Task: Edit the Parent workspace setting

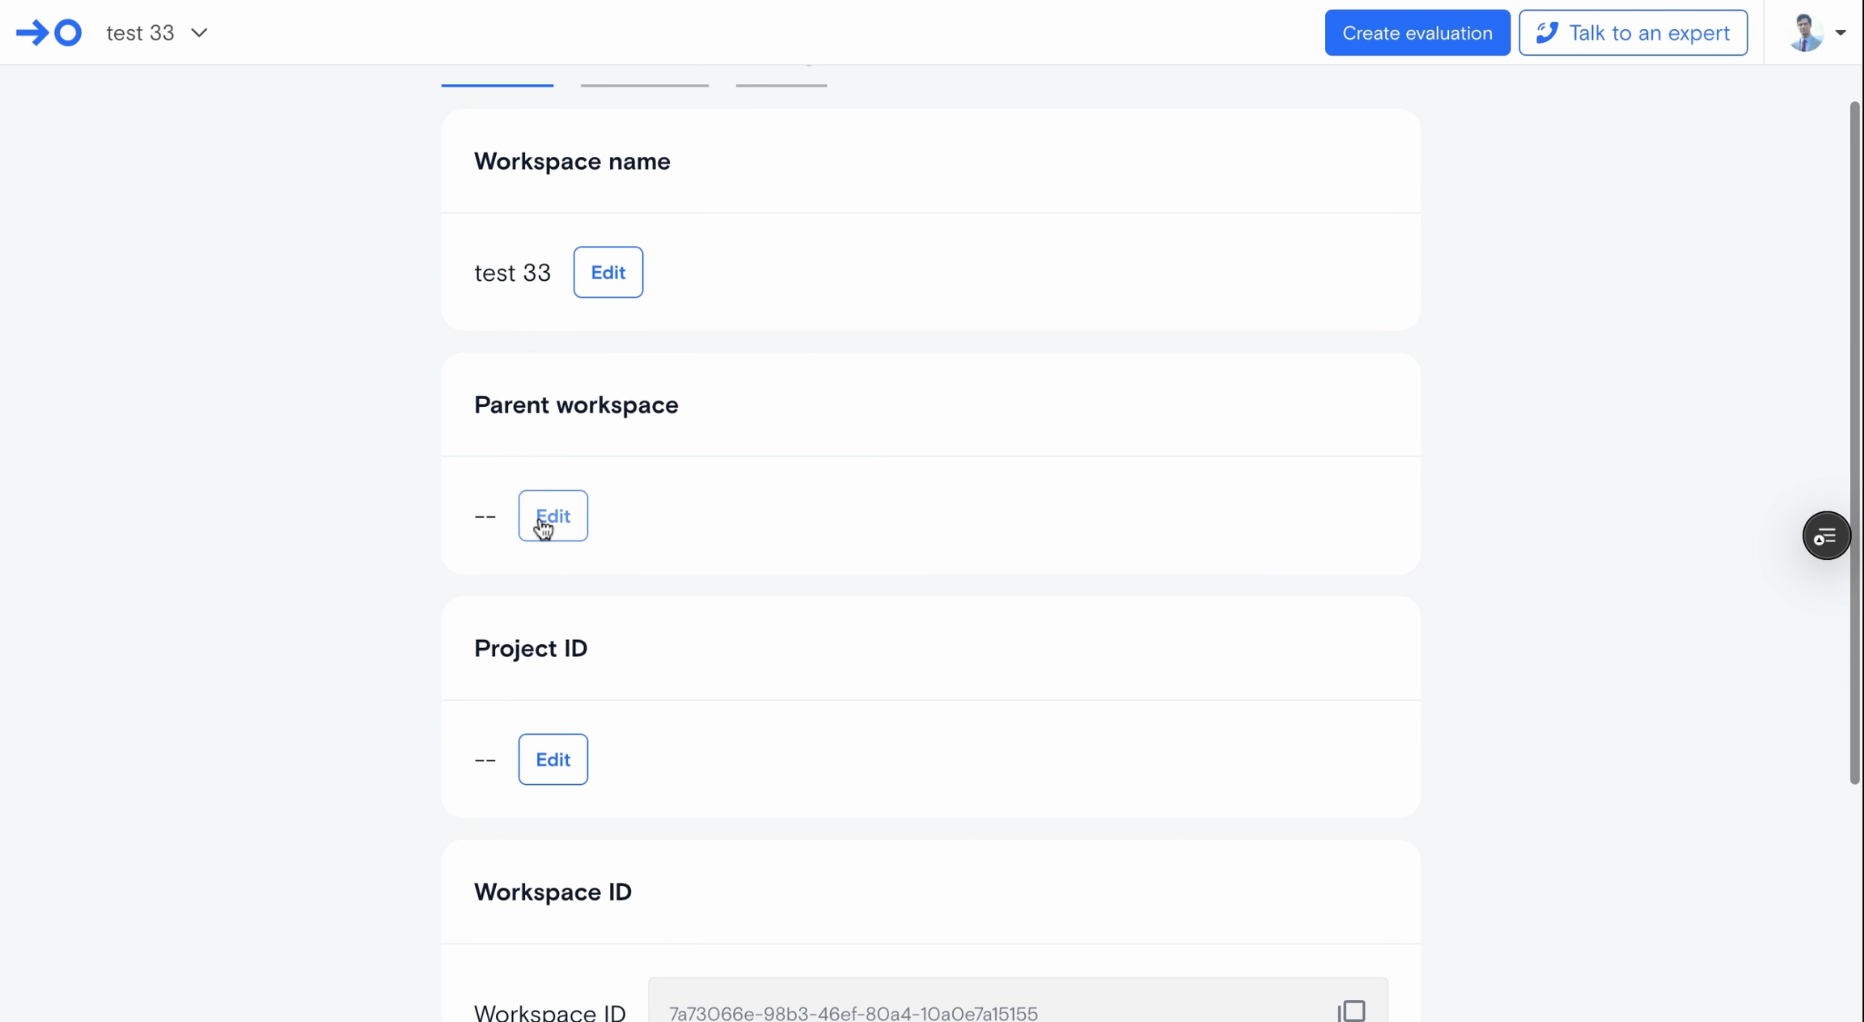Action: pos(553,516)
